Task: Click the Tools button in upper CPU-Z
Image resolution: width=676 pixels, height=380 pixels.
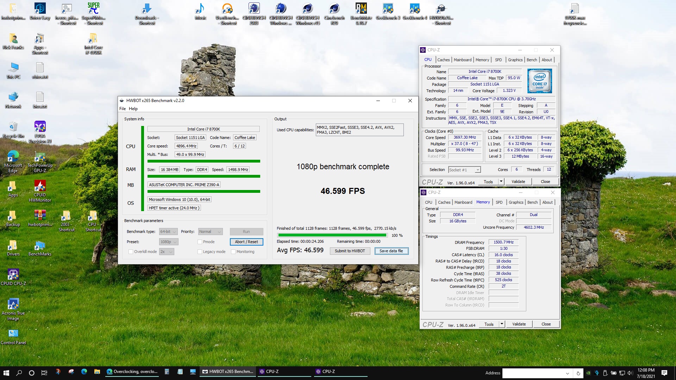Action: click(x=488, y=182)
